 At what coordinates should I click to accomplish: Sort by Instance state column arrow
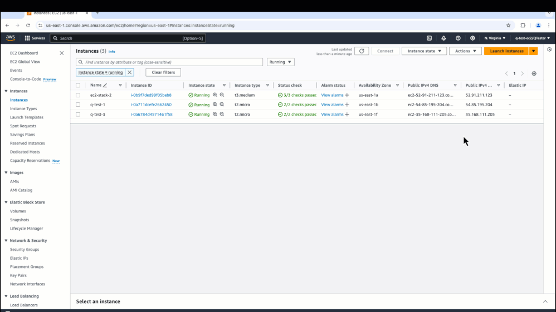[x=224, y=85]
